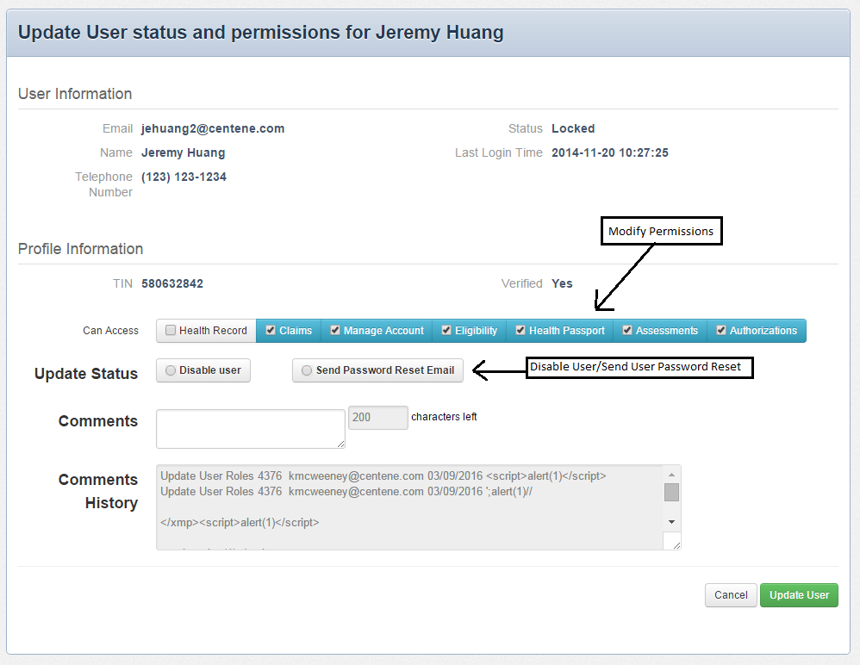This screenshot has height=665, width=860.
Task: Enable the Health Record access checkbox
Action: click(x=171, y=330)
